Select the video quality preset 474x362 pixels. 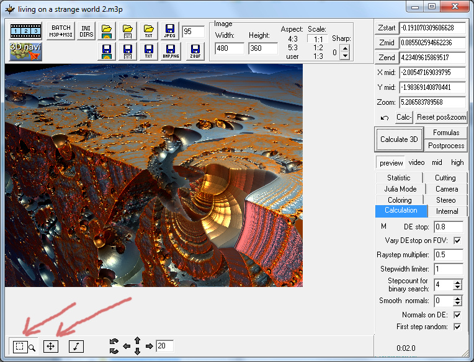click(x=416, y=162)
